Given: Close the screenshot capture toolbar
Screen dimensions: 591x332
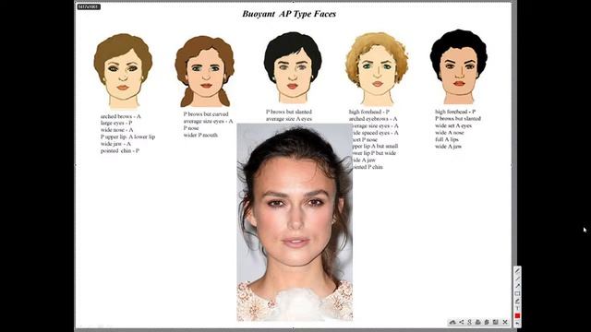Looking at the screenshot, I should [505, 322].
